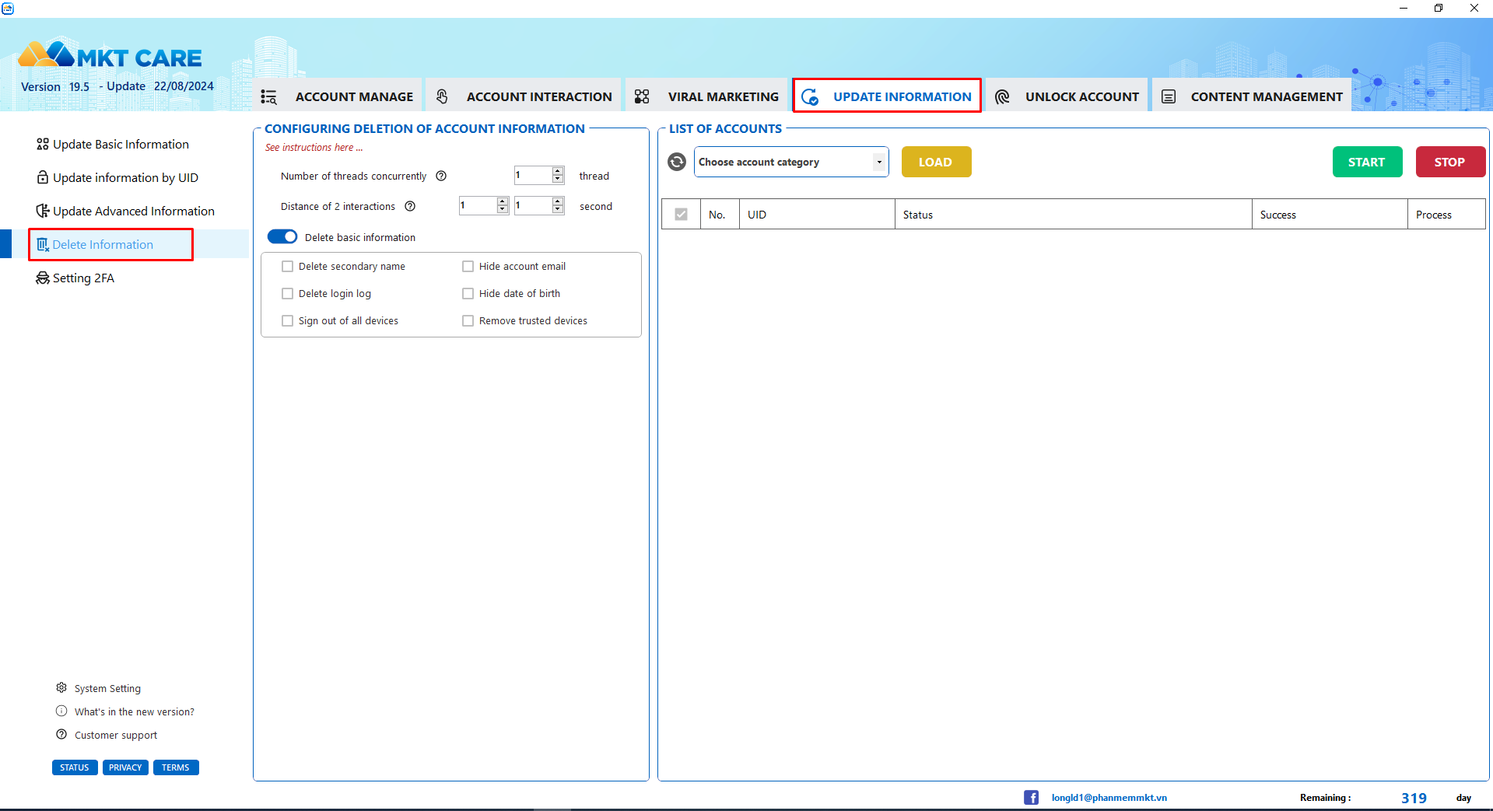The height and width of the screenshot is (811, 1493).
Task: Check the Delete login log box
Action: tap(288, 293)
